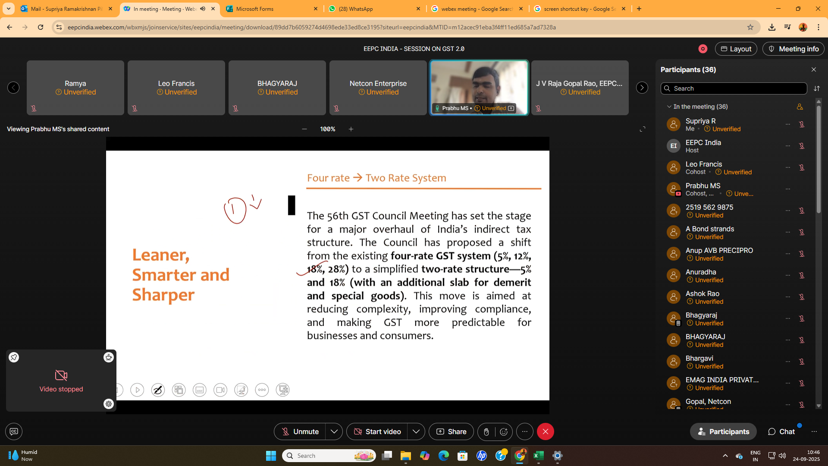The width and height of the screenshot is (828, 466).
Task: Zoom in on shared content with plus
Action: (351, 129)
